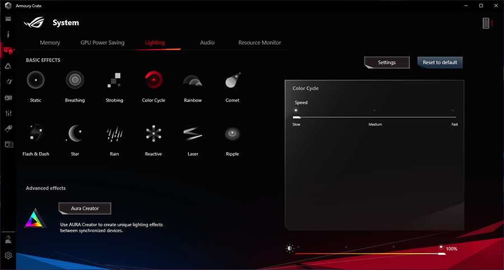504x270 pixels.
Task: Select the Ripple lighting effect
Action: [x=232, y=134]
